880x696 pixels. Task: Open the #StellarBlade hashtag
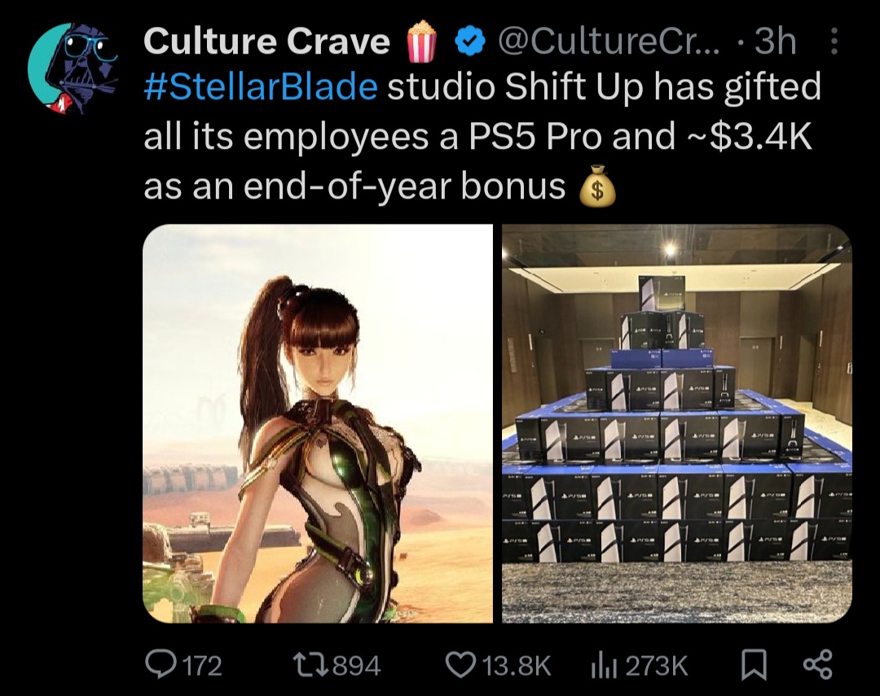[x=261, y=86]
